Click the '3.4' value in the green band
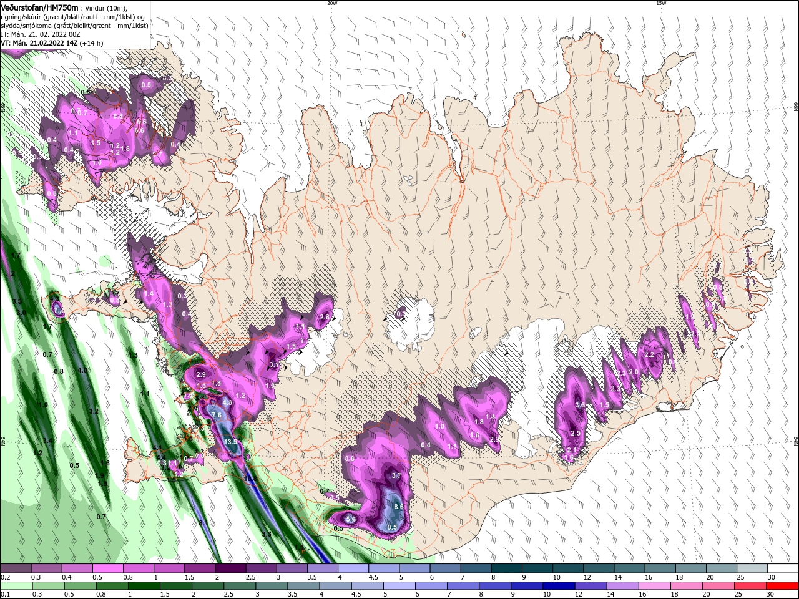This screenshot has height=599, width=799. [x=47, y=441]
